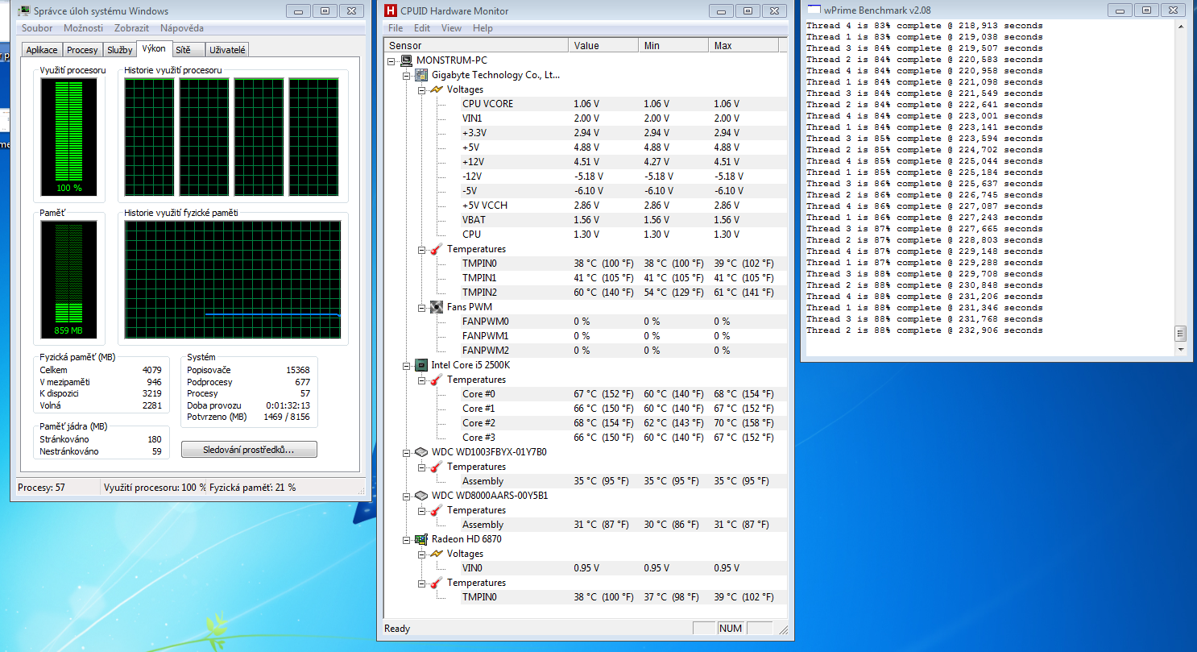Image resolution: width=1197 pixels, height=652 pixels.
Task: Click the WDC WD1003FBYX hard drive icon
Action: click(421, 452)
